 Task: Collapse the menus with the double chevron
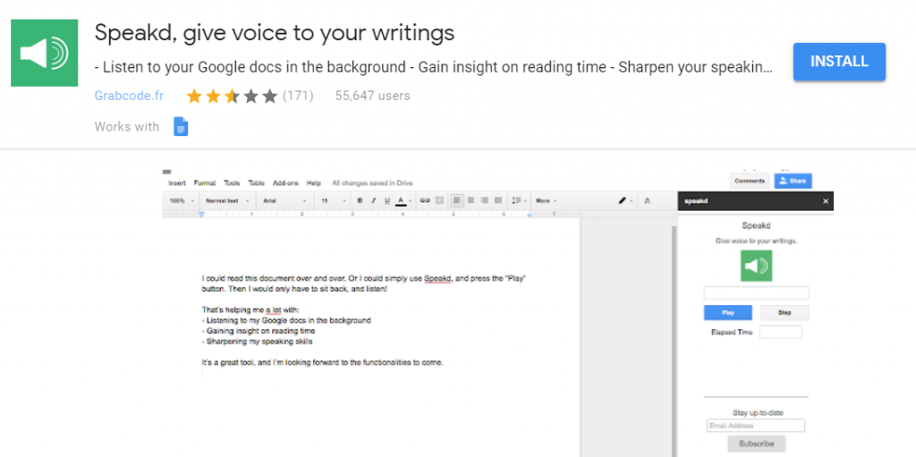pos(647,200)
